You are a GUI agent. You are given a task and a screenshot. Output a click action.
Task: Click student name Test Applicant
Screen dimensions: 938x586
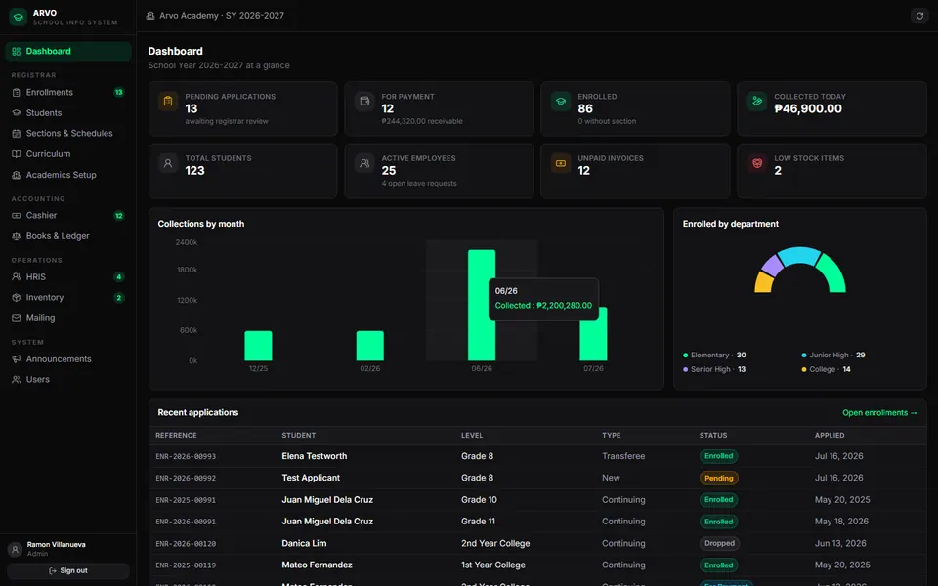pos(311,478)
